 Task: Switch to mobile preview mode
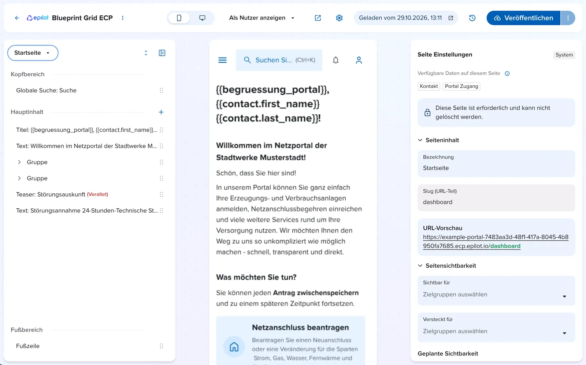(x=179, y=18)
